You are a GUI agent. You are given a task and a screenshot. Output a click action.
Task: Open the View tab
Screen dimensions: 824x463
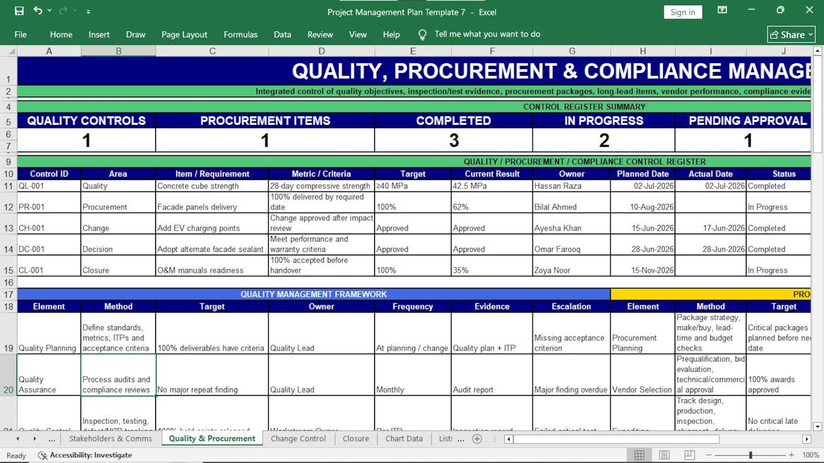coord(358,34)
